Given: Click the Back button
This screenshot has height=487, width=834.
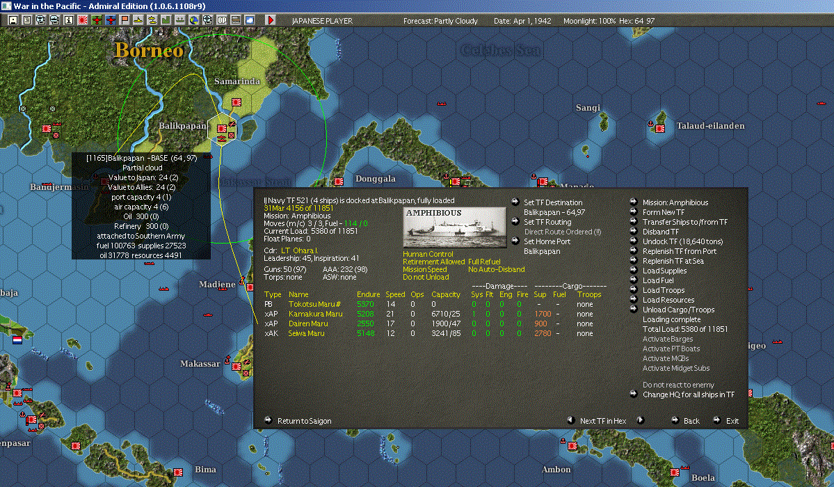Looking at the screenshot, I should pyautogui.click(x=691, y=420).
